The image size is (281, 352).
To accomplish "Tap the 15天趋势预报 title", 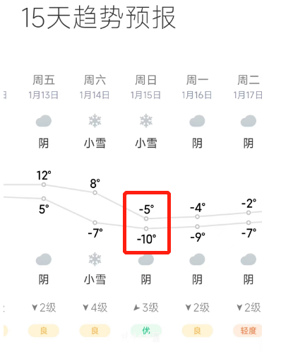I will point(98,18).
